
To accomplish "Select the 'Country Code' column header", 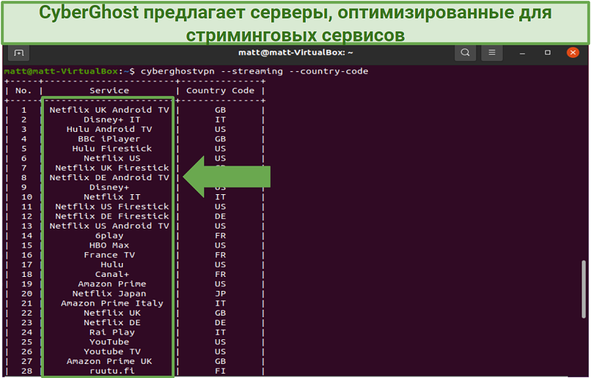I will (x=220, y=90).
